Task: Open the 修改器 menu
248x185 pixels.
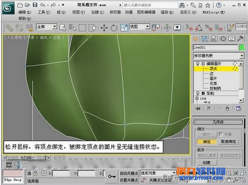Action: 115,12
